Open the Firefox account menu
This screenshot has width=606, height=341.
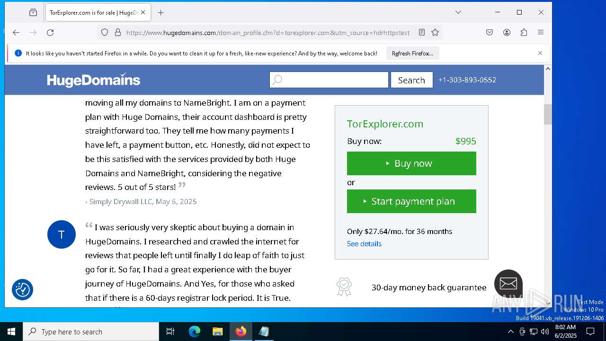click(x=507, y=32)
